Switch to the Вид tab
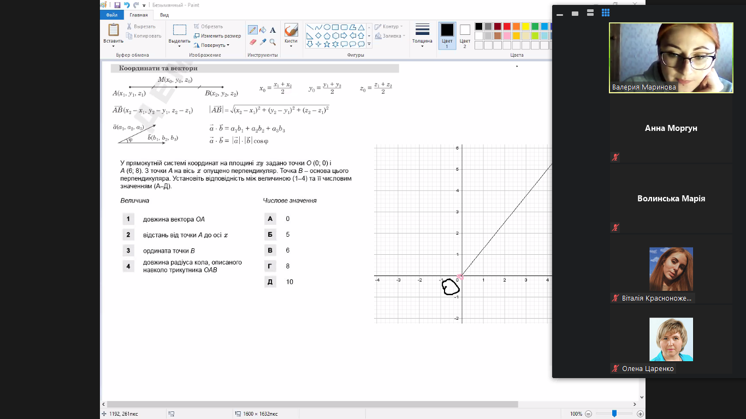This screenshot has height=419, width=746. point(164,15)
